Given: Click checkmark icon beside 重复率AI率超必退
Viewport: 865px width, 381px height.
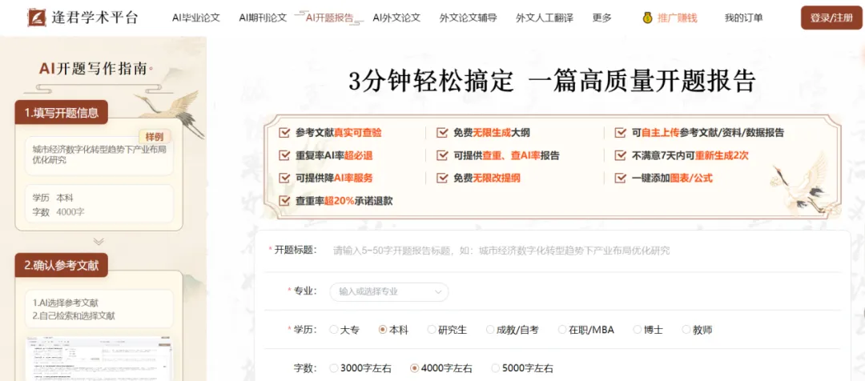Looking at the screenshot, I should [284, 155].
